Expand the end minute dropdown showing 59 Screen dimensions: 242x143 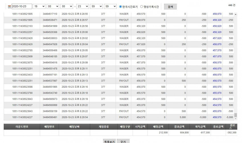96,7
